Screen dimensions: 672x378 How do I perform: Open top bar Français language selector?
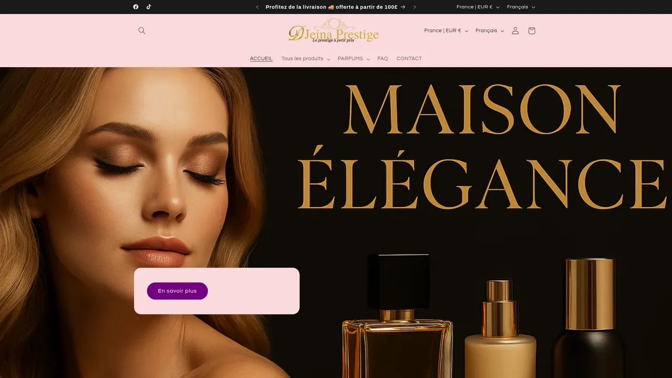pos(521,7)
